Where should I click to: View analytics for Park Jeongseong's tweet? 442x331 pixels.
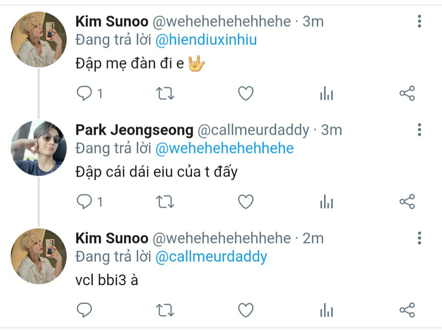[326, 202]
